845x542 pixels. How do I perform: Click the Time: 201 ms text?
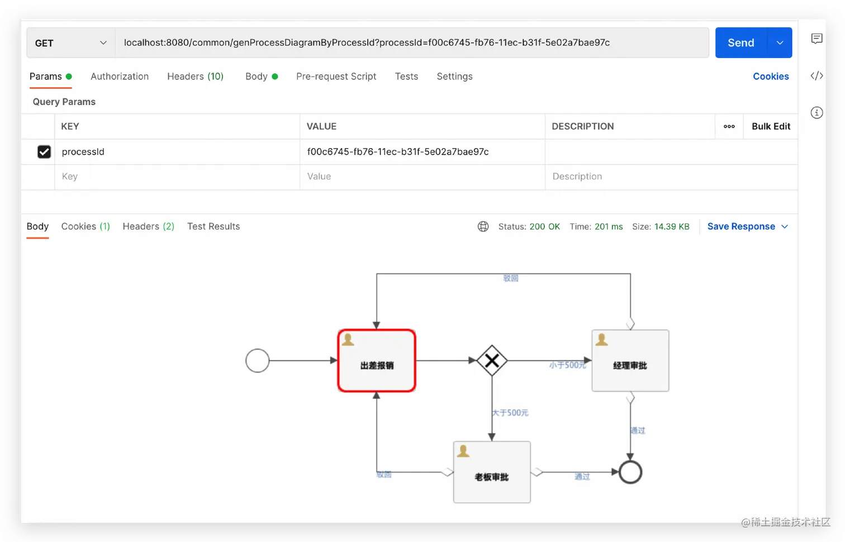coord(596,226)
